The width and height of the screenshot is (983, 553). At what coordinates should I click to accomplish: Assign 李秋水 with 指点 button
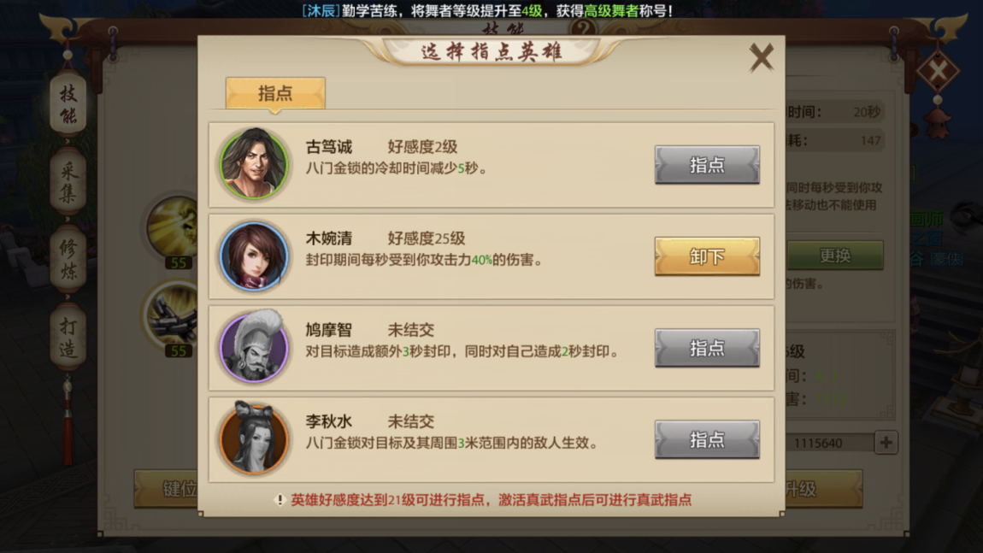click(x=707, y=439)
